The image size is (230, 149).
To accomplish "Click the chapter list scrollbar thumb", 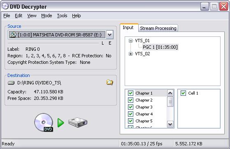I will tap(170, 102).
